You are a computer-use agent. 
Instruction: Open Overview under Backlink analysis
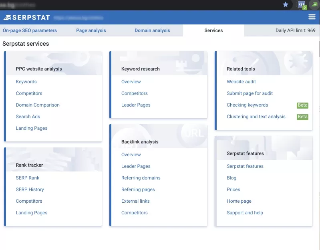pyautogui.click(x=131, y=155)
